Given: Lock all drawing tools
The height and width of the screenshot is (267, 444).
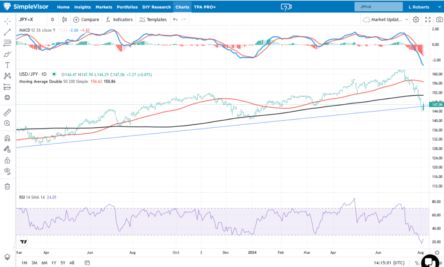Looking at the screenshot, I should tap(7, 159).
